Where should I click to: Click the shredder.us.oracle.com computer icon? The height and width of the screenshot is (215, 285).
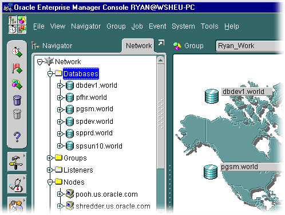tap(70, 206)
